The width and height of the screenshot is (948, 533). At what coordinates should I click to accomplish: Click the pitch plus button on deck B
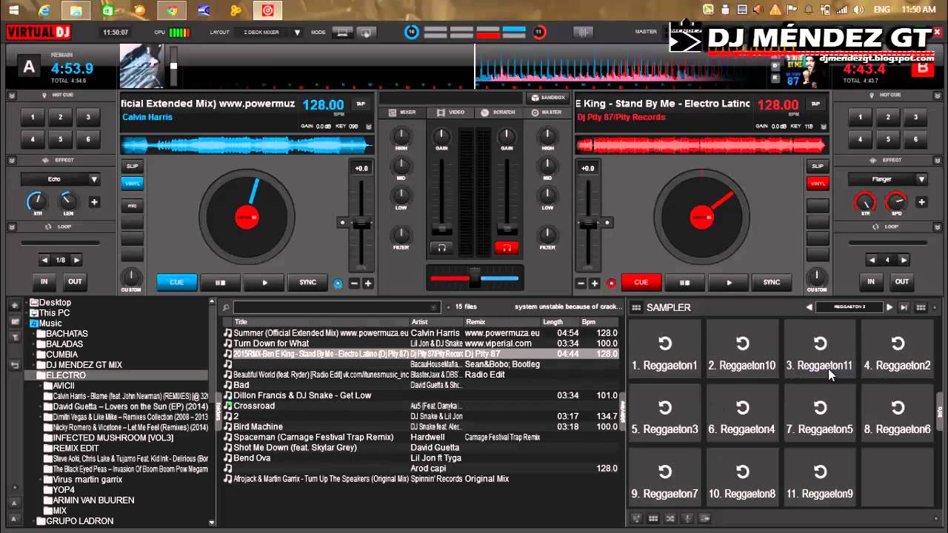(x=594, y=284)
